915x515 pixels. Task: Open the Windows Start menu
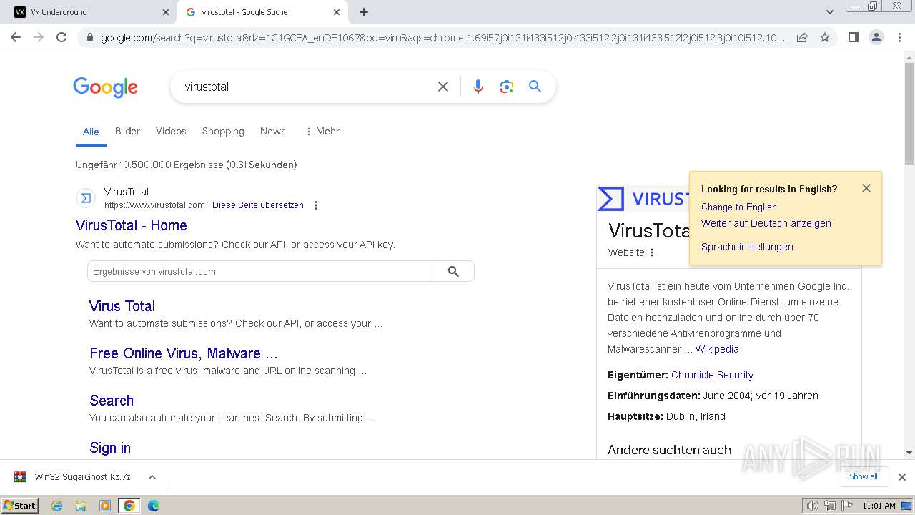[x=20, y=506]
